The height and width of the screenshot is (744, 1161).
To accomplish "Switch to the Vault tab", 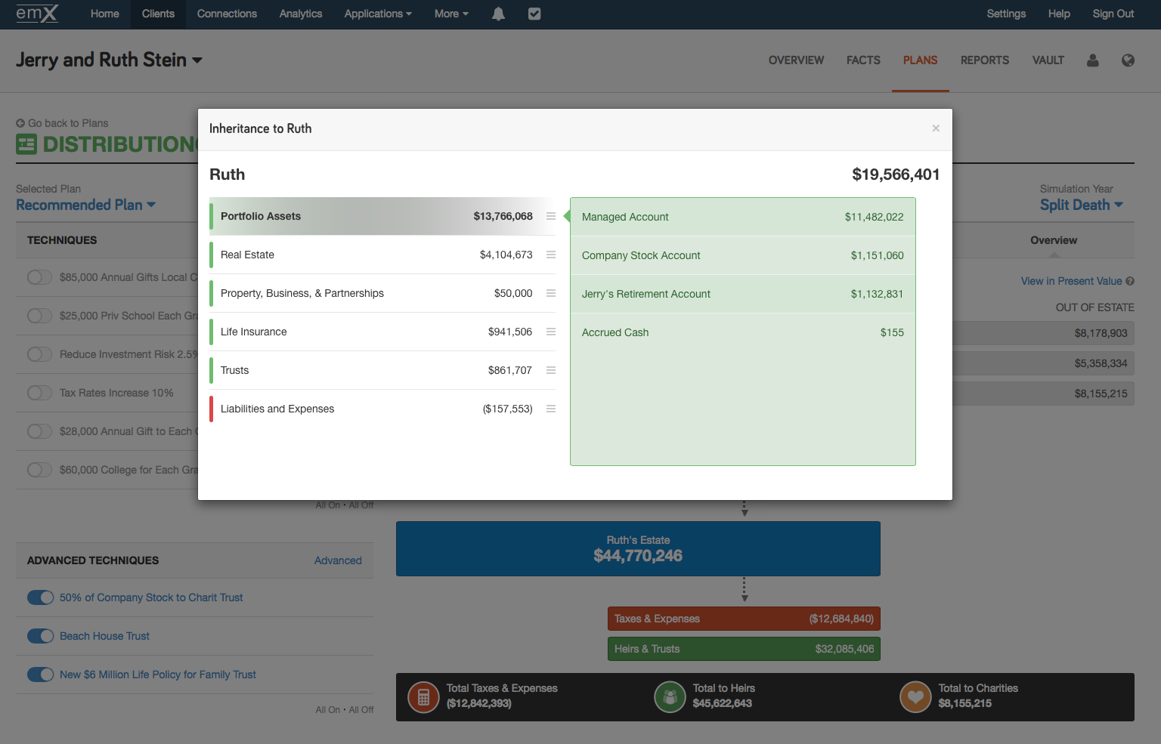I will (1048, 60).
